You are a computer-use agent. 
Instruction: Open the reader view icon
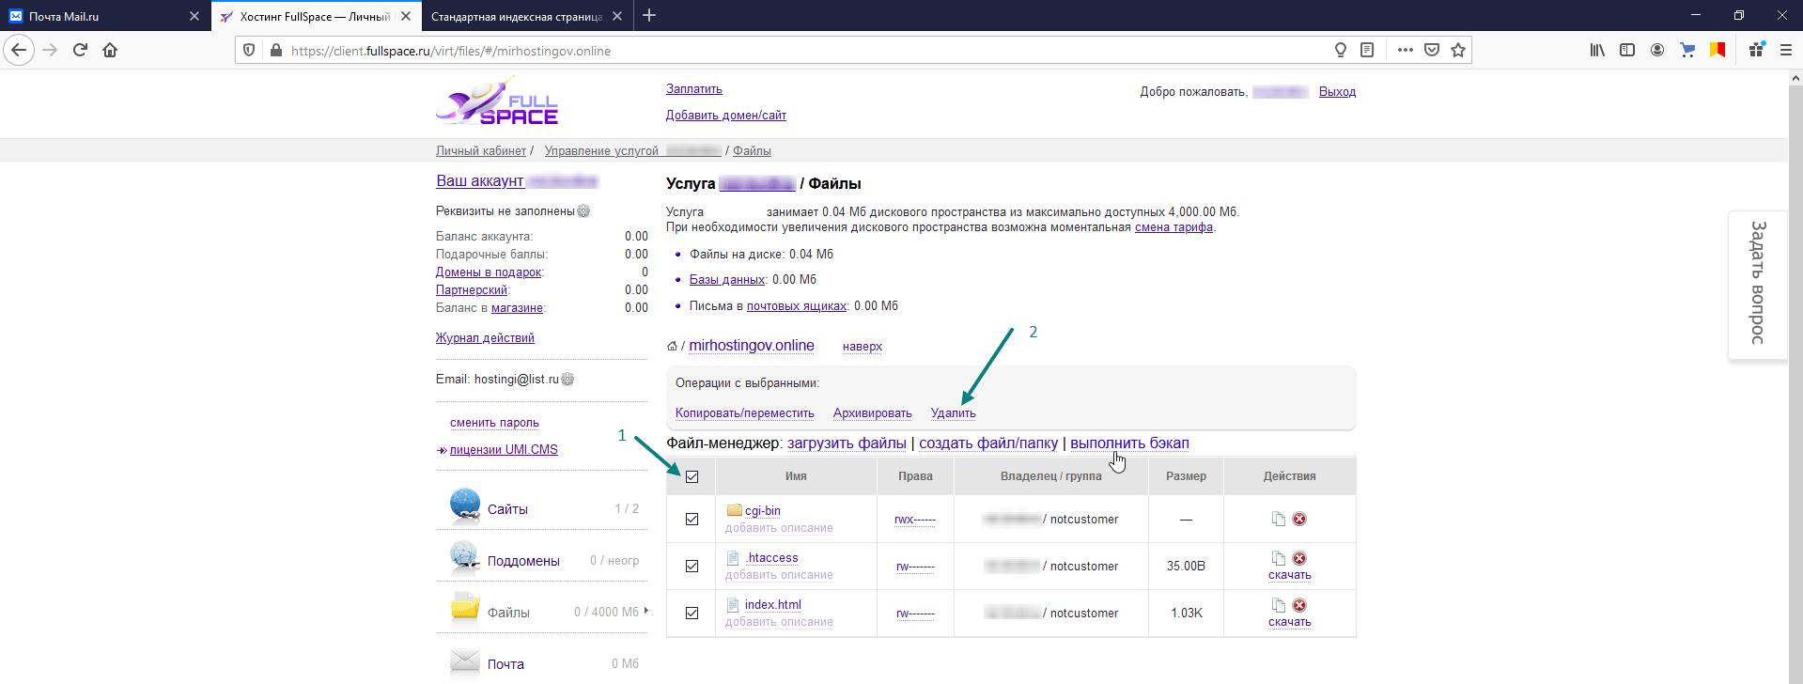point(1367,50)
